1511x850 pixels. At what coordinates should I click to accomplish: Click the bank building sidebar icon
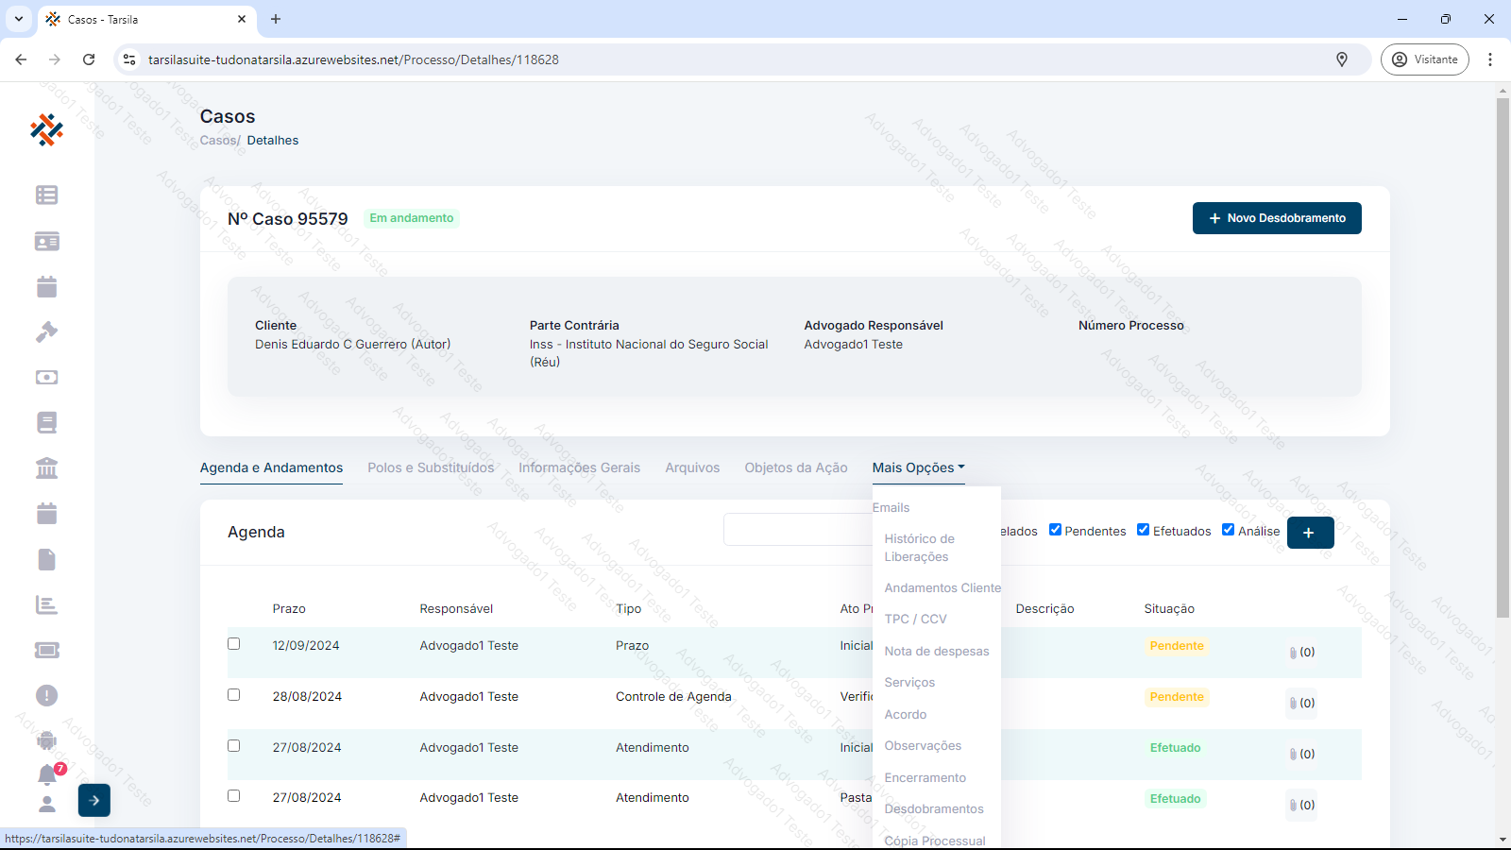(x=46, y=467)
